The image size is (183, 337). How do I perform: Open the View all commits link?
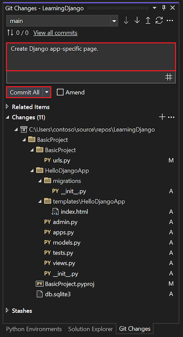click(55, 33)
